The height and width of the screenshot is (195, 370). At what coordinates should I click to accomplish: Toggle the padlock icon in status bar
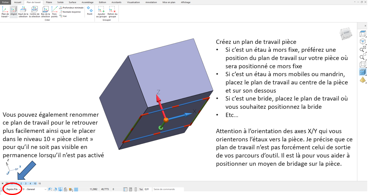tap(66, 189)
